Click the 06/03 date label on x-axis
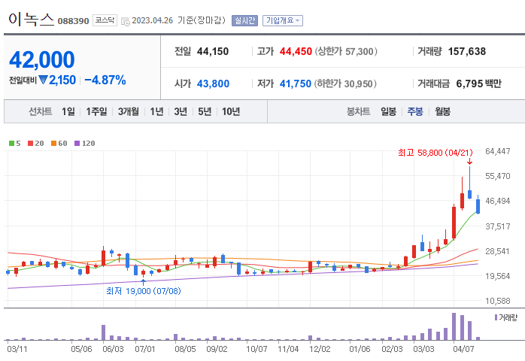Image resolution: width=525 pixels, height=361 pixels. (x=113, y=349)
